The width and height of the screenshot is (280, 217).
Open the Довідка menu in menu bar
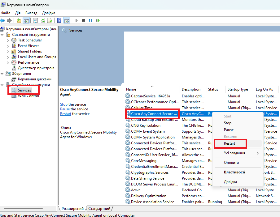click(49, 13)
